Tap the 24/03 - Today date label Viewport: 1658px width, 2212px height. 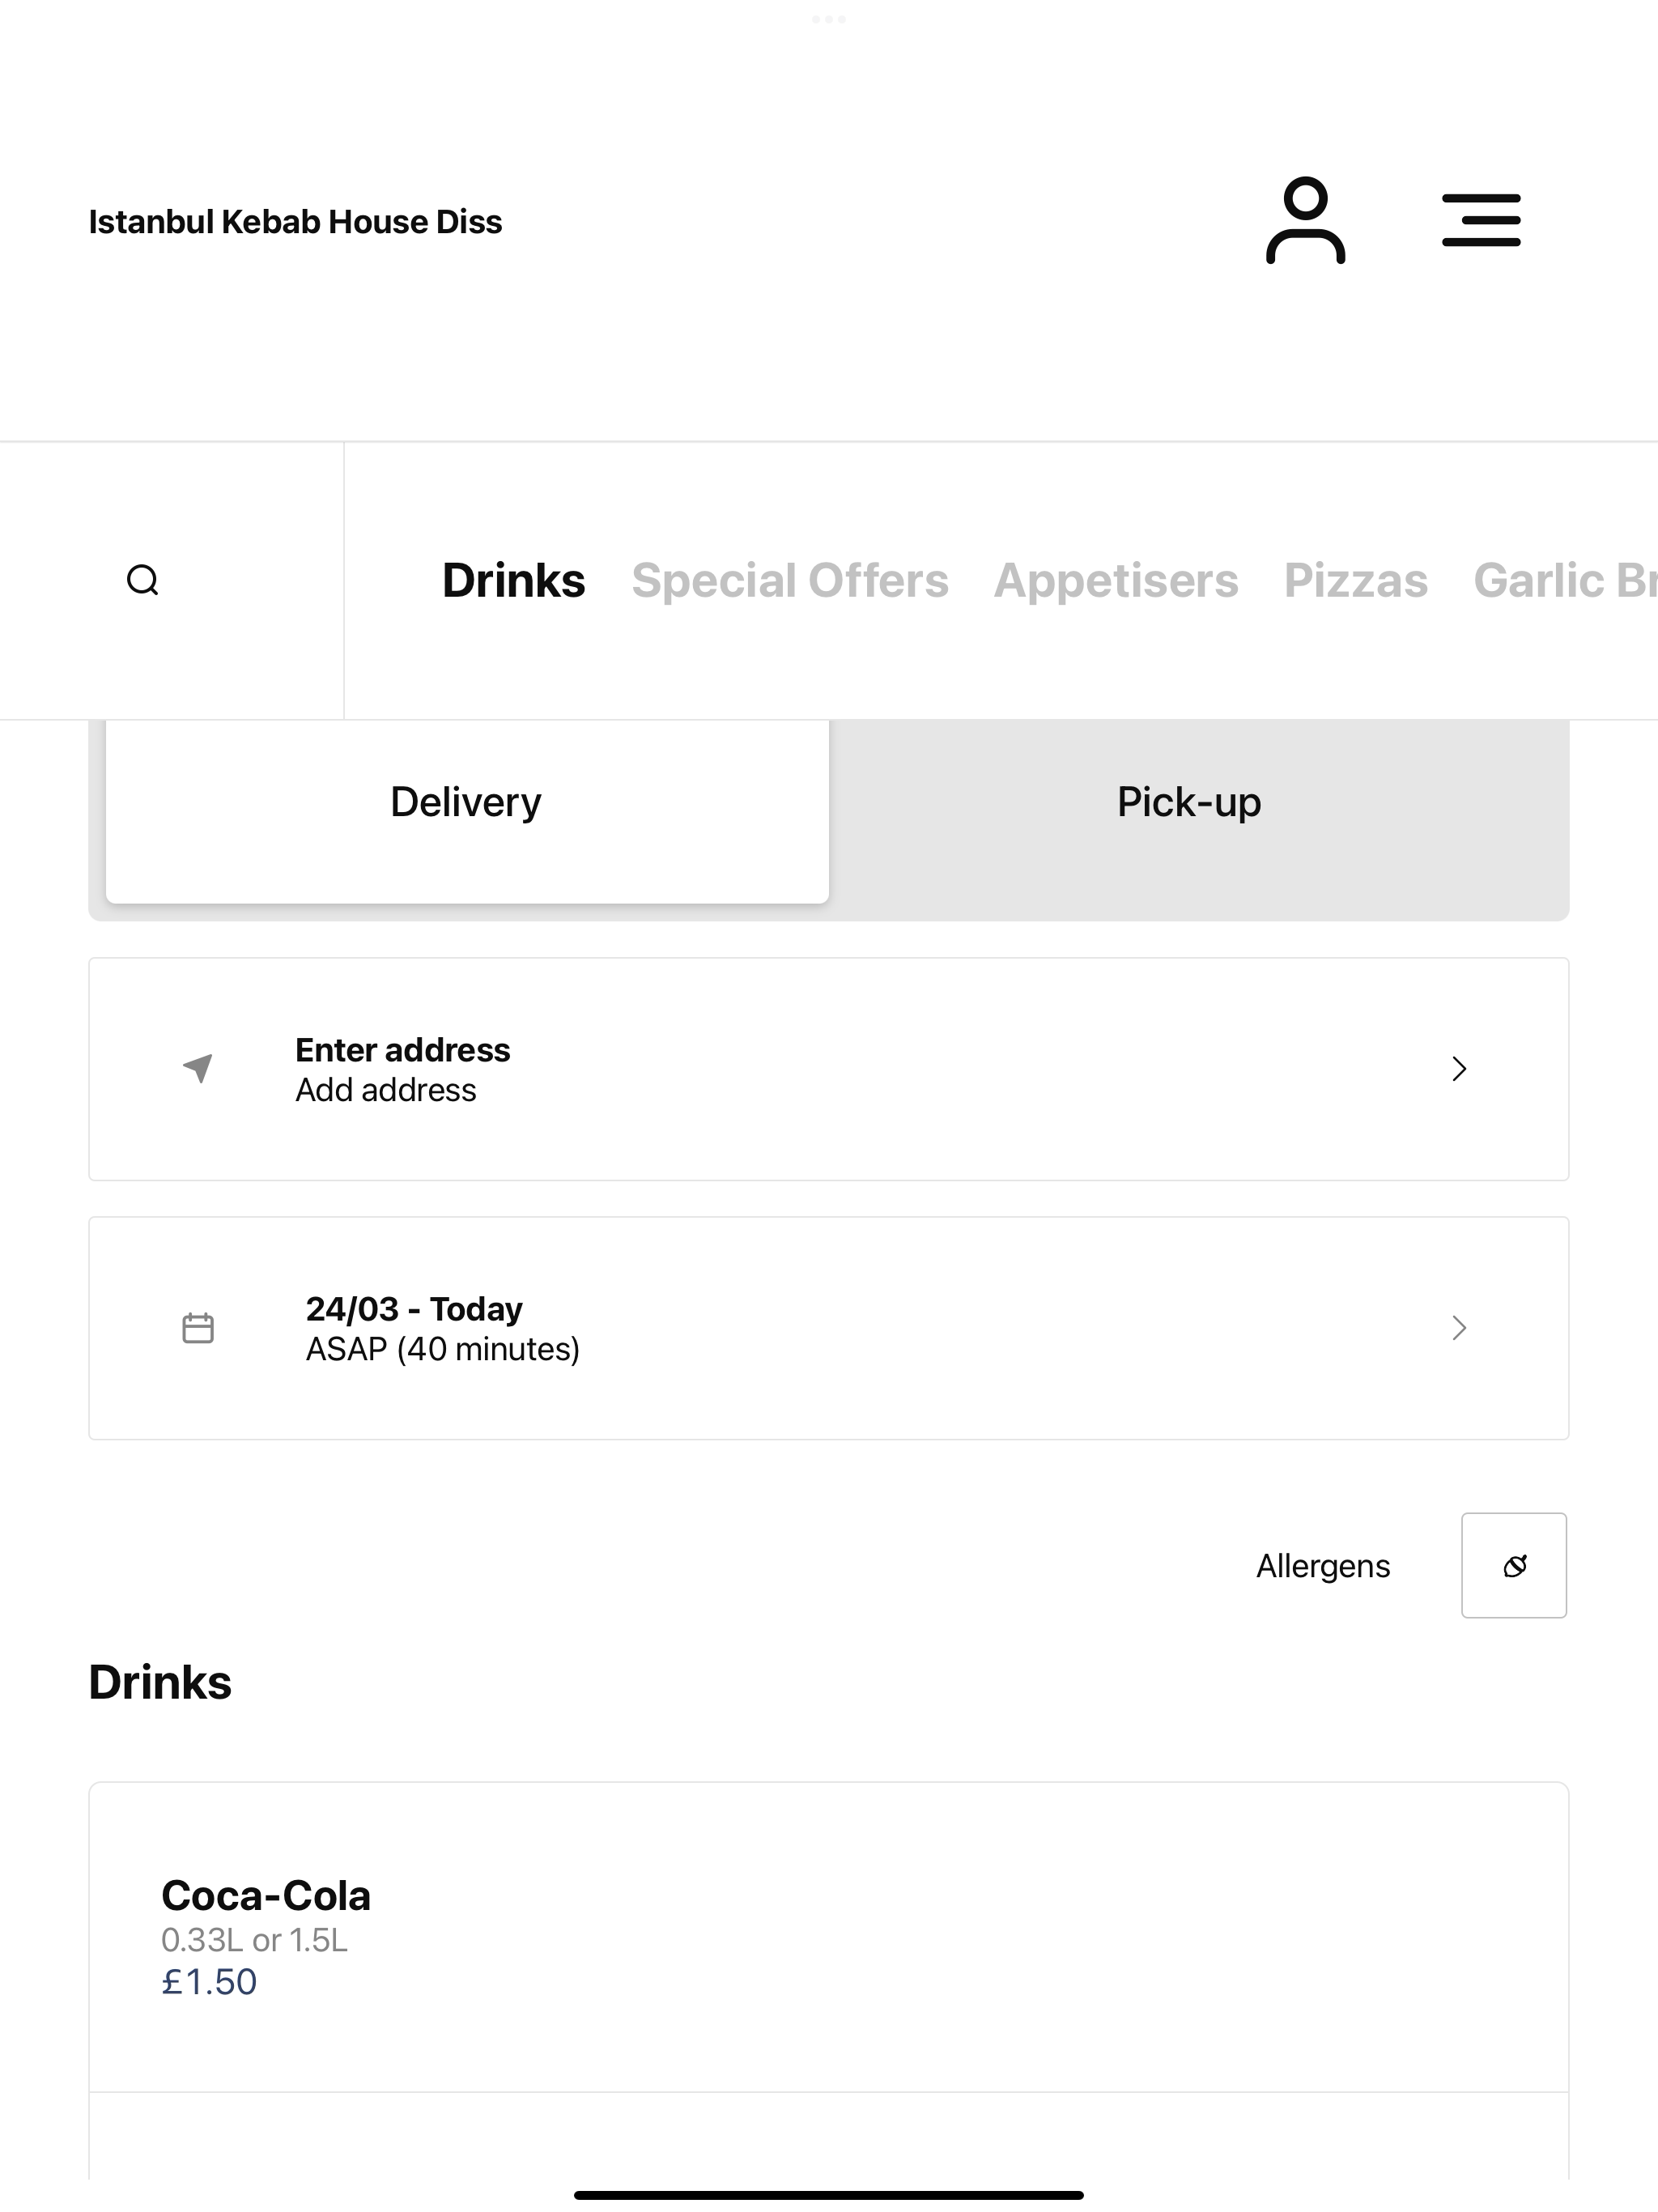pyautogui.click(x=414, y=1309)
